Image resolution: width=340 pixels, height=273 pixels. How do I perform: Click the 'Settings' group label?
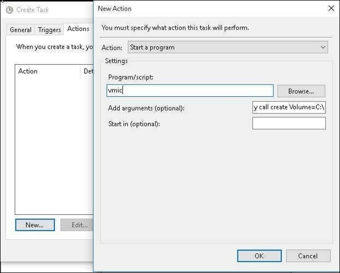tap(116, 61)
